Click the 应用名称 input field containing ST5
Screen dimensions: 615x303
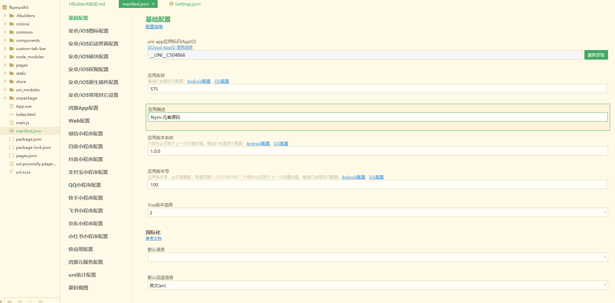[x=329, y=89]
